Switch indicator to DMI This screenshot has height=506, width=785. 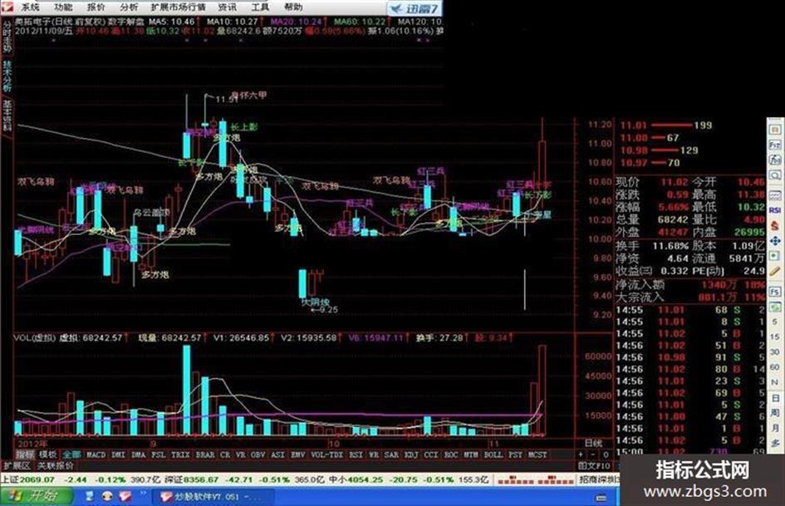pyautogui.click(x=118, y=454)
